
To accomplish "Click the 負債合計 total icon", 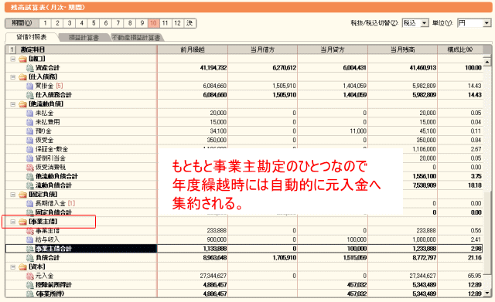I will [30, 258].
